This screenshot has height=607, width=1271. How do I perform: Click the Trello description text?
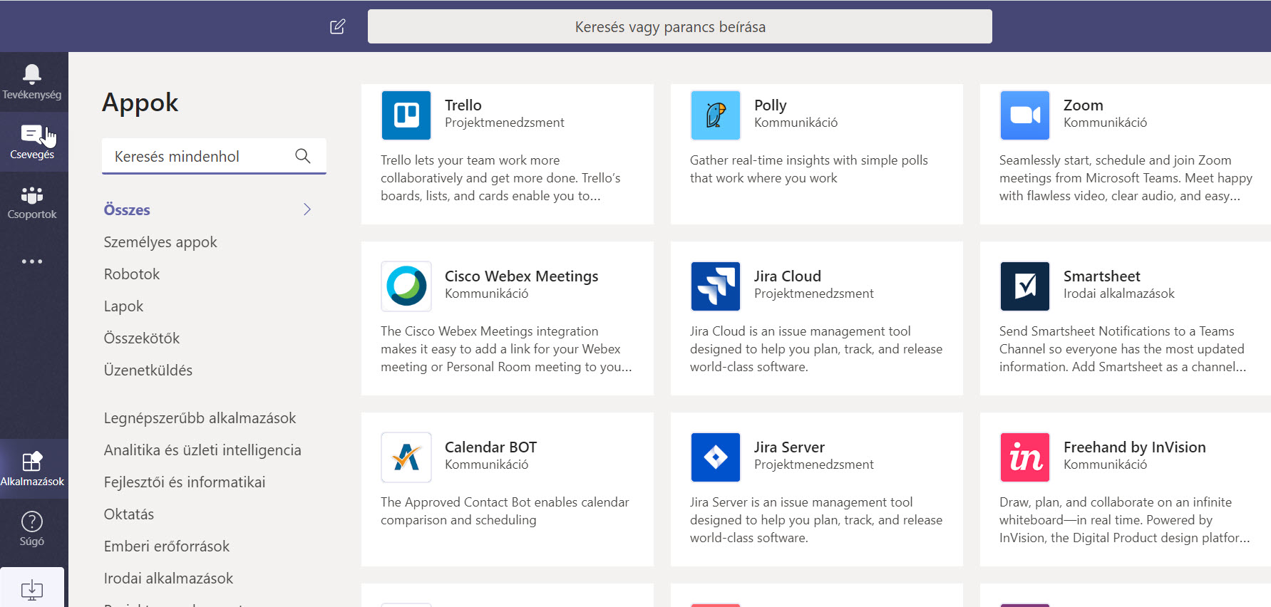(500, 178)
